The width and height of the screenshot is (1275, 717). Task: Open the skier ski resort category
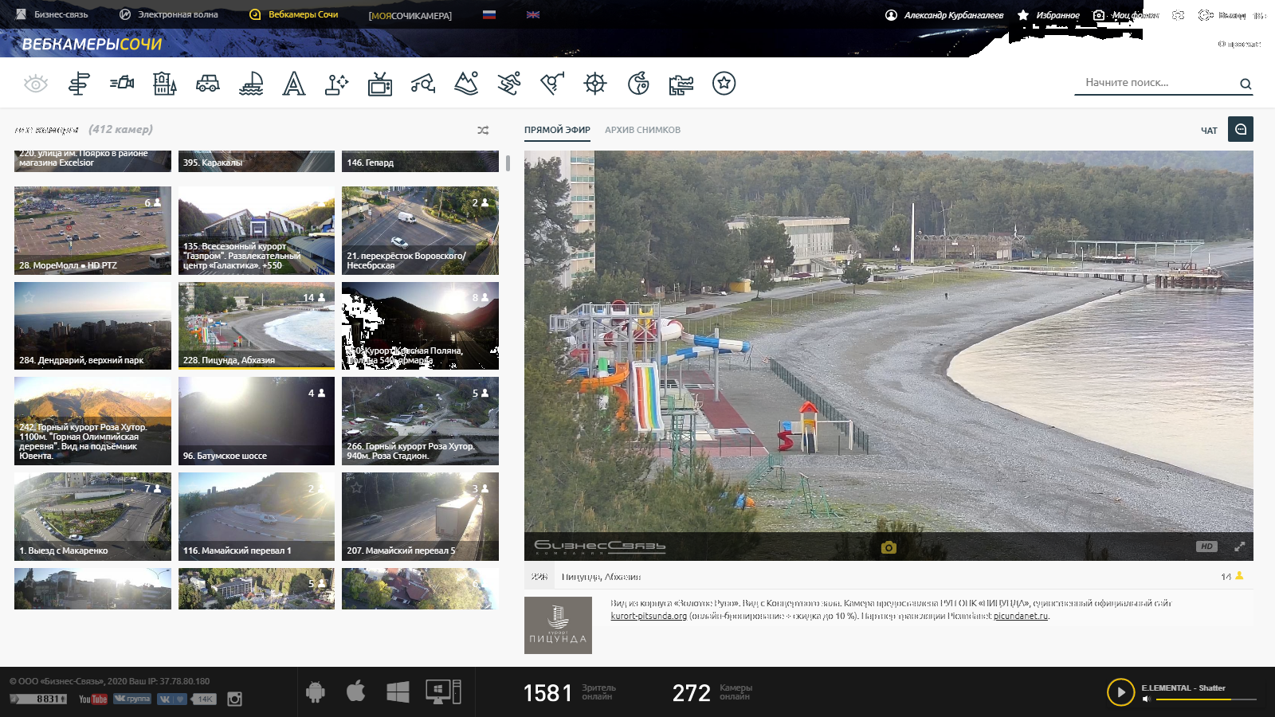tap(509, 83)
